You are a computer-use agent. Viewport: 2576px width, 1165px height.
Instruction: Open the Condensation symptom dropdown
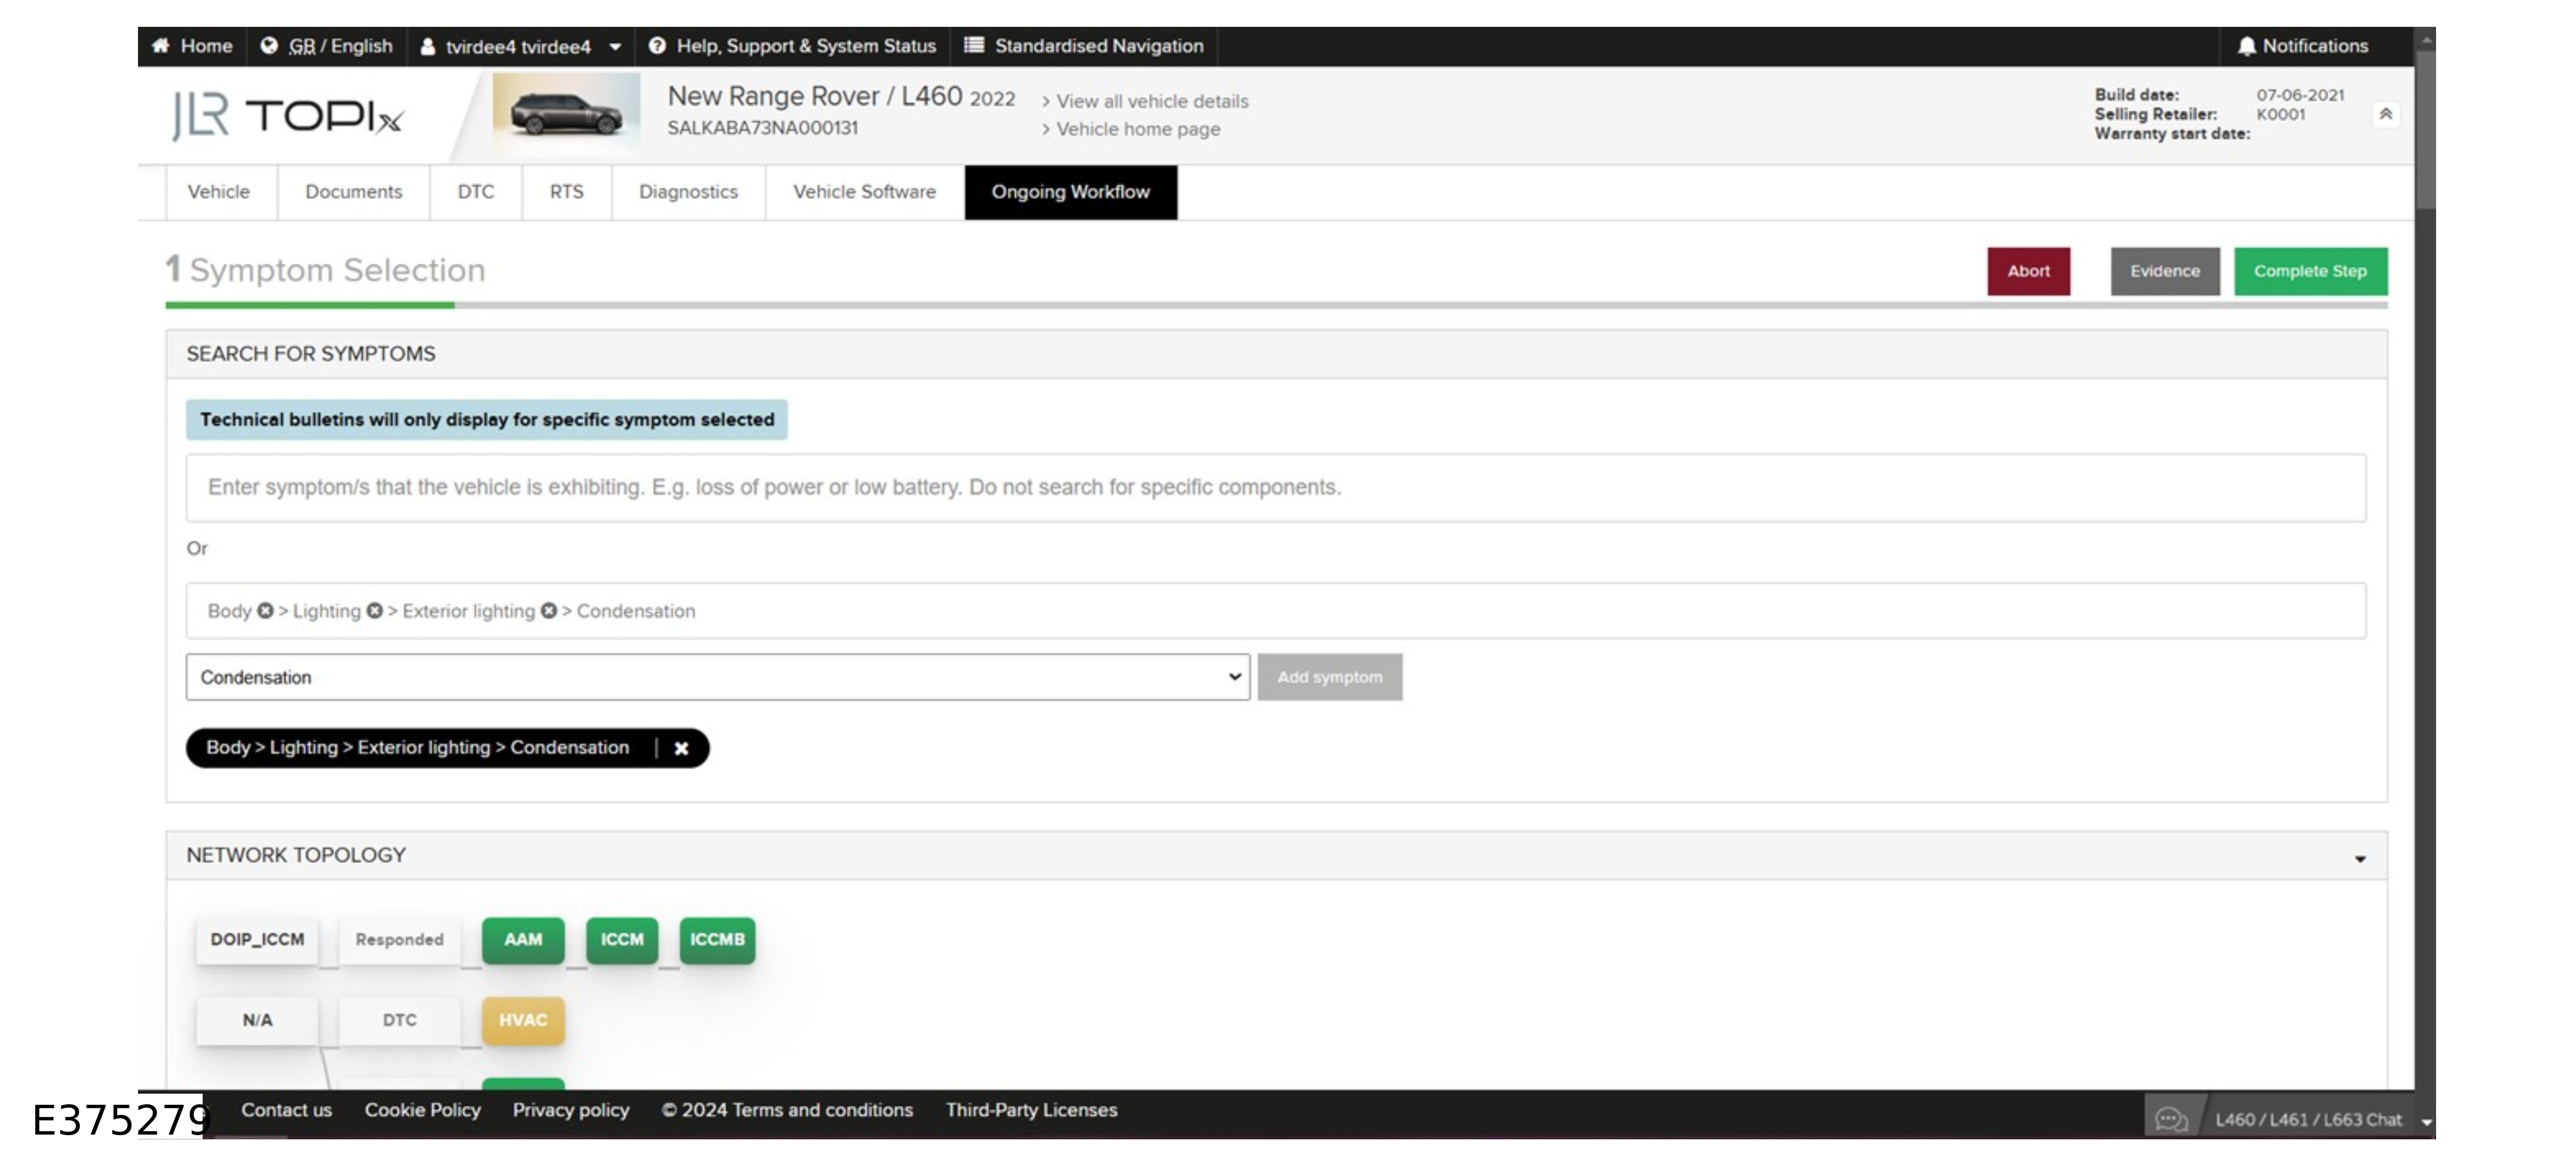pos(717,677)
